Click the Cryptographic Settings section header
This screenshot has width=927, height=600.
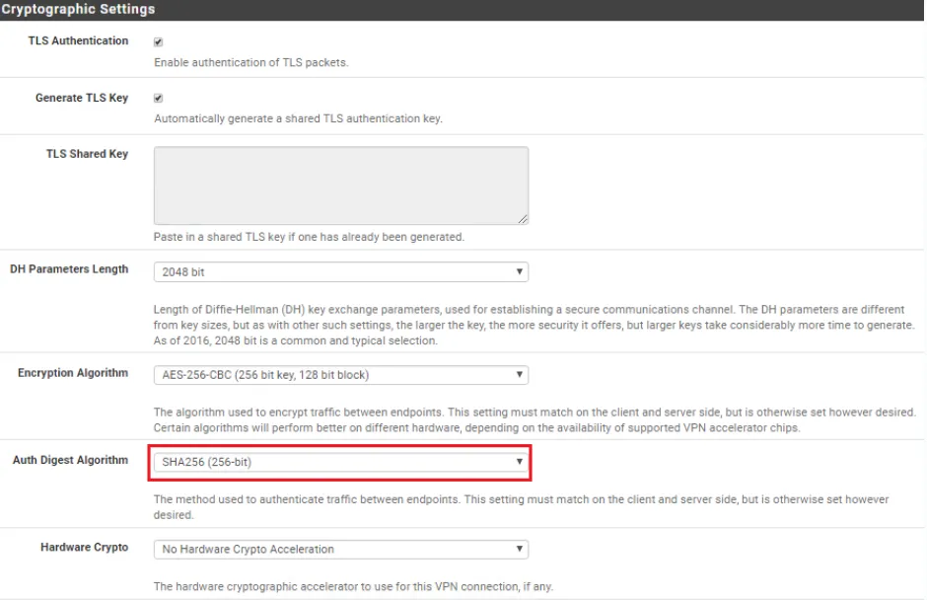click(79, 9)
